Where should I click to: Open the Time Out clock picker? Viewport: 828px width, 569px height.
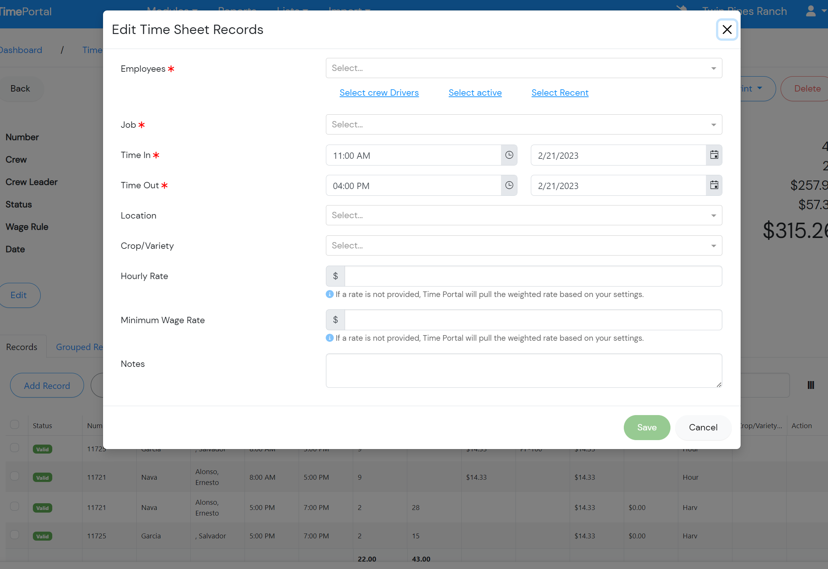[x=509, y=185]
